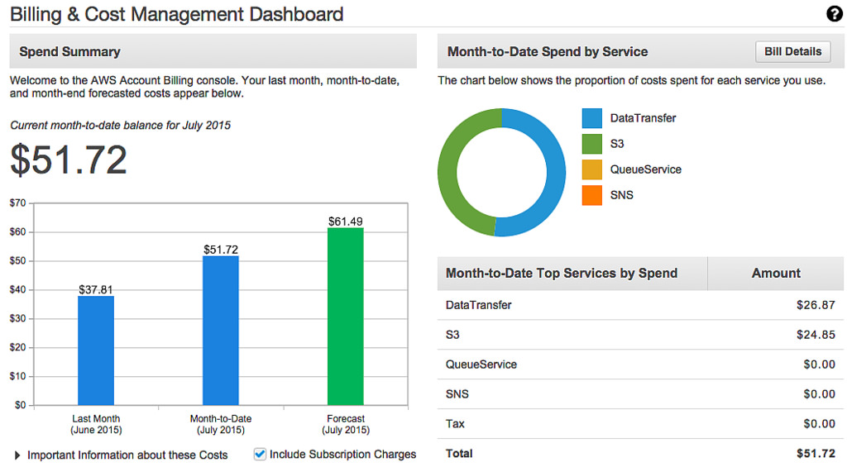
Task: Click the large $51.72 balance figure
Action: (x=69, y=160)
